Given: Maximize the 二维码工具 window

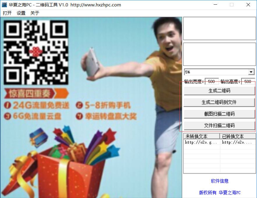Looking at the screenshot, I should click(x=232, y=5).
